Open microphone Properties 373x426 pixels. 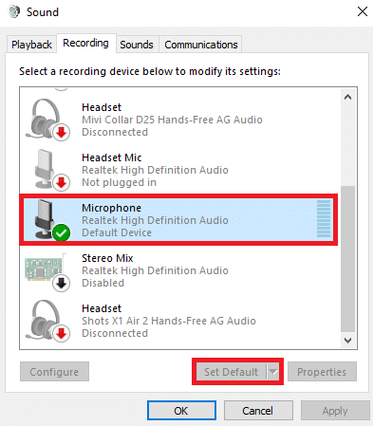[322, 372]
